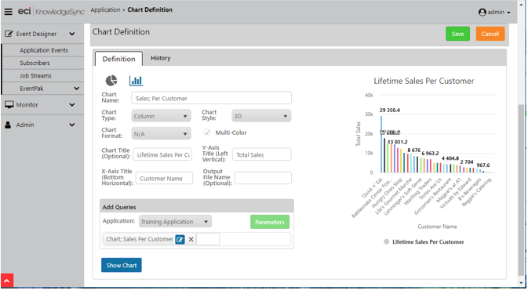
Task: Click the 8 676 data label
Action: pyautogui.click(x=413, y=150)
